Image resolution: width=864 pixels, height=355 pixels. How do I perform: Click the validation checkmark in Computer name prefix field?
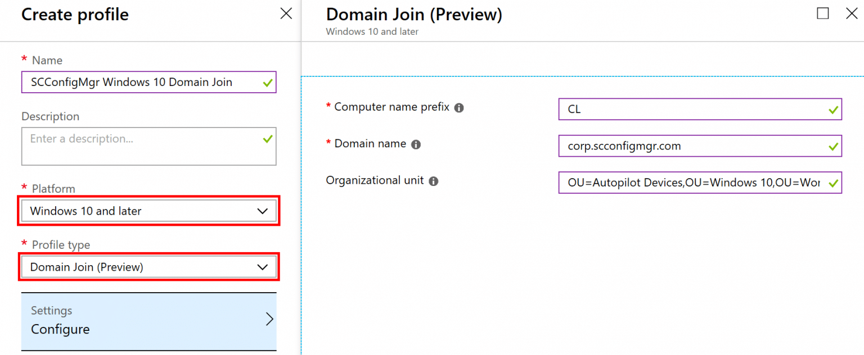832,110
